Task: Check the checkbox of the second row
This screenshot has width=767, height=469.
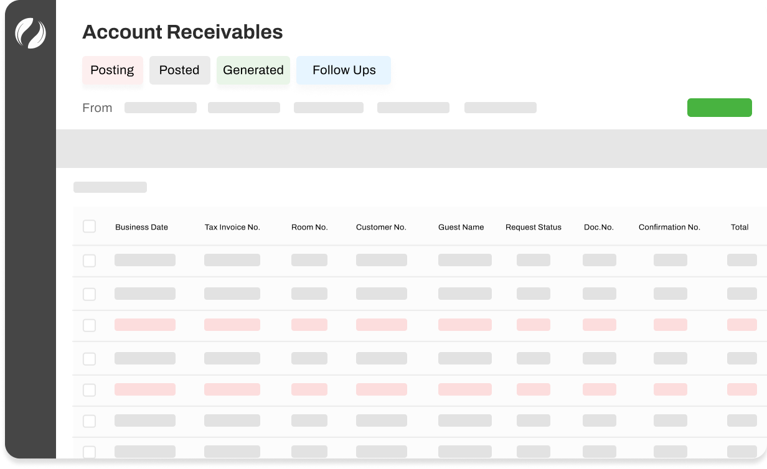Action: (89, 293)
